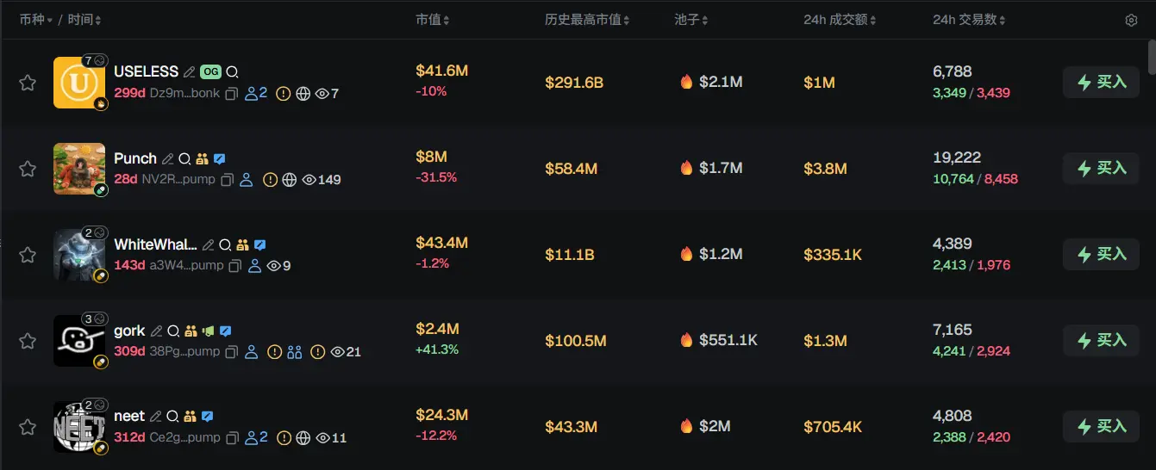Click the warning icon in the Punch row
The height and width of the screenshot is (470, 1156).
(x=270, y=180)
